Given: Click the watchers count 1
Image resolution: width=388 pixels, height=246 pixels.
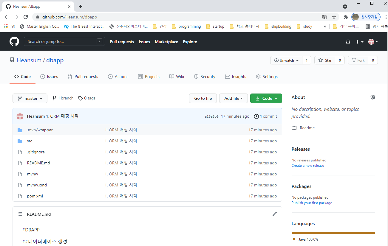Looking at the screenshot, I should tap(307, 60).
